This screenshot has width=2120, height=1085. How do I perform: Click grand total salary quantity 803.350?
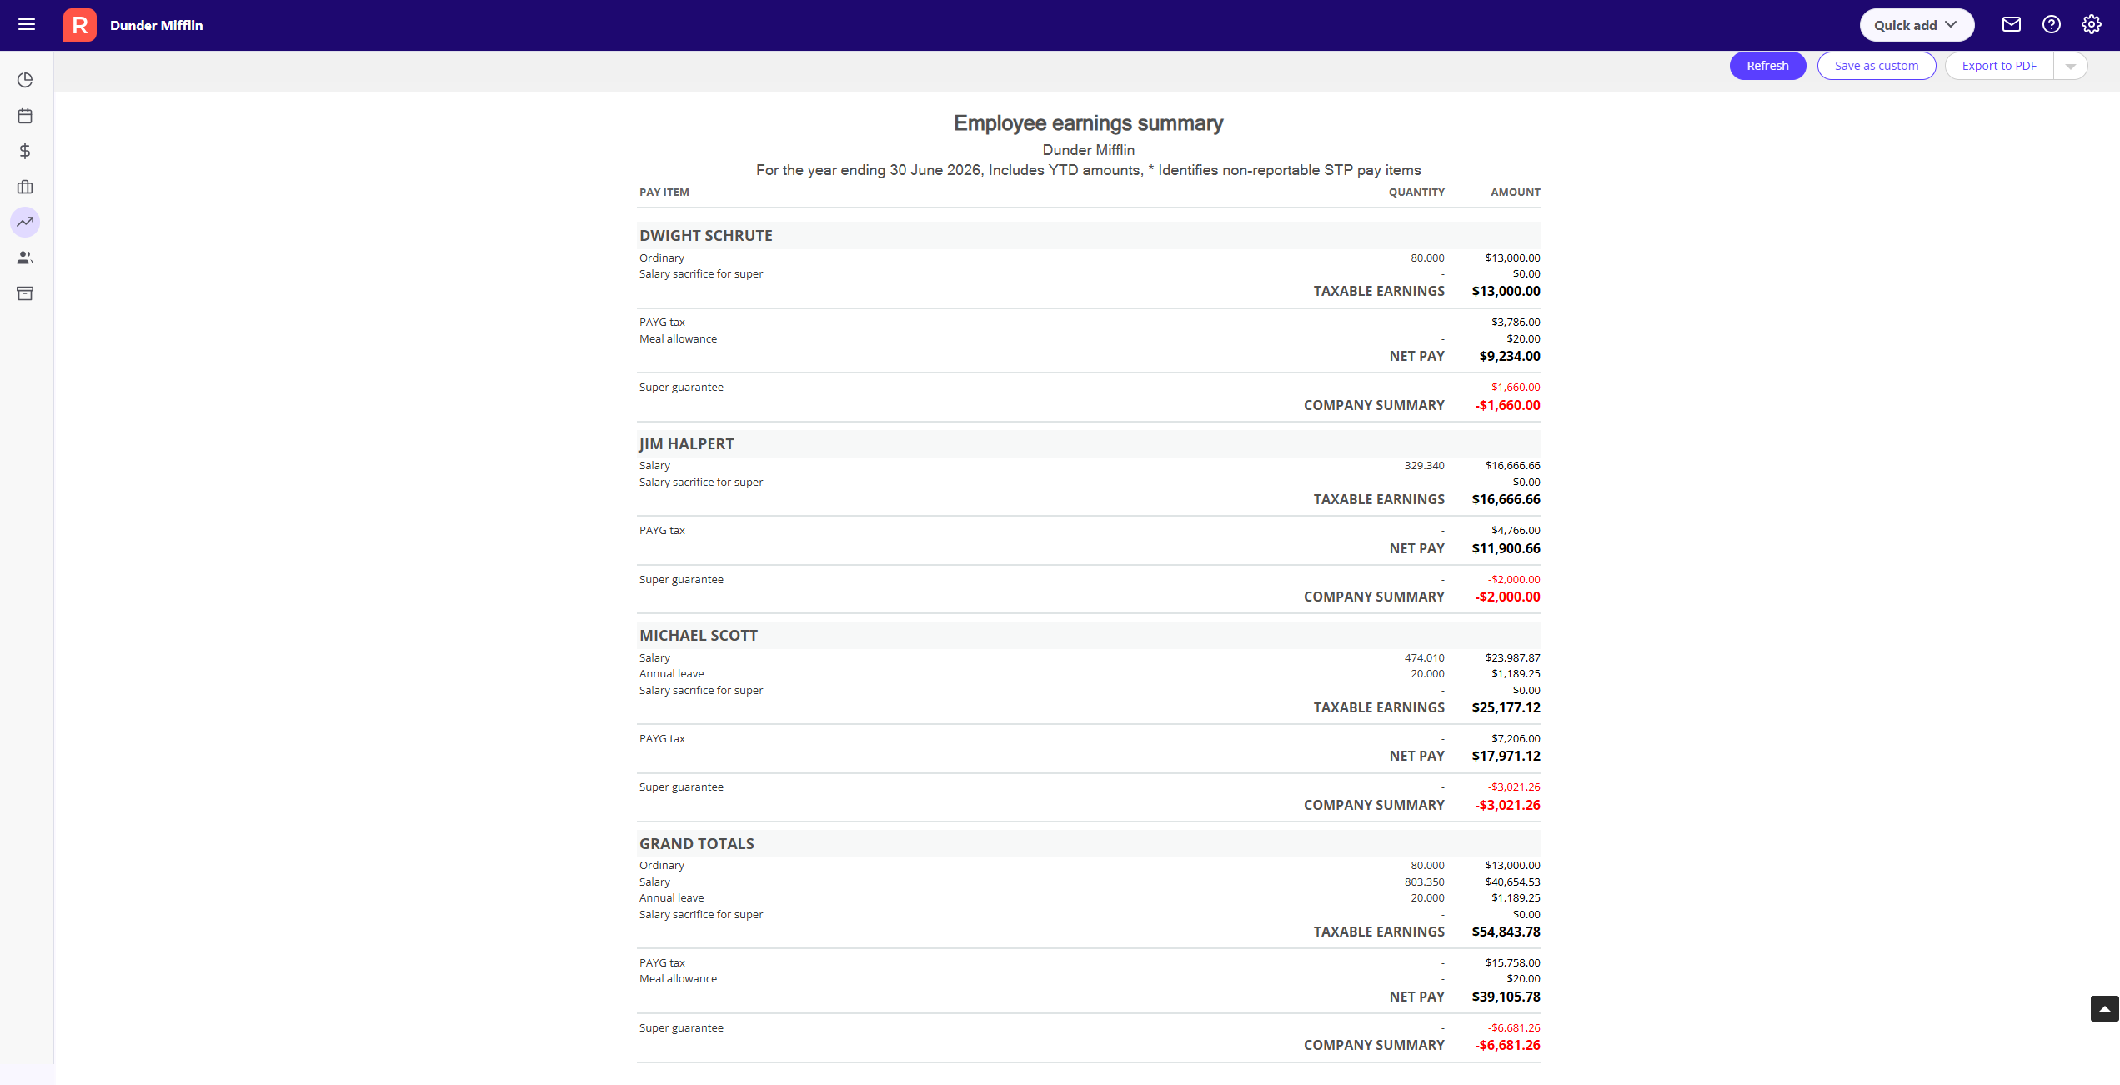coord(1425,882)
